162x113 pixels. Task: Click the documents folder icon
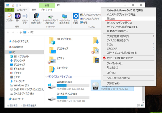tap(95, 50)
